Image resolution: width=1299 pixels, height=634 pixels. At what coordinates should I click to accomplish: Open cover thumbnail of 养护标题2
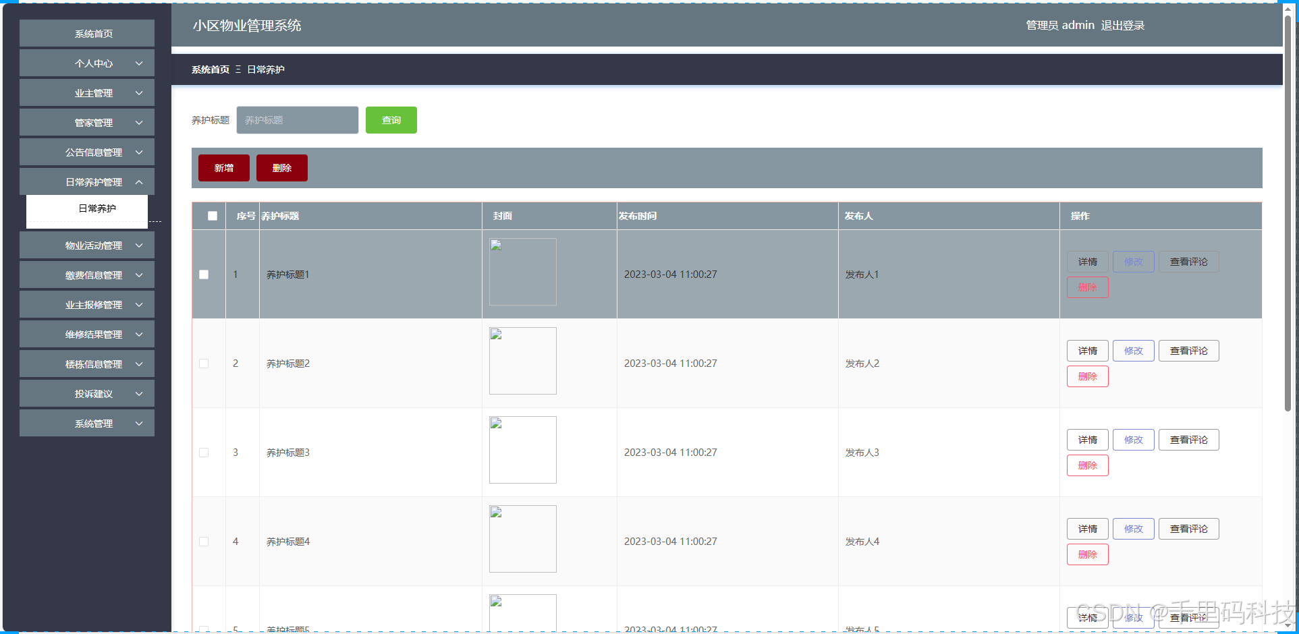[523, 361]
